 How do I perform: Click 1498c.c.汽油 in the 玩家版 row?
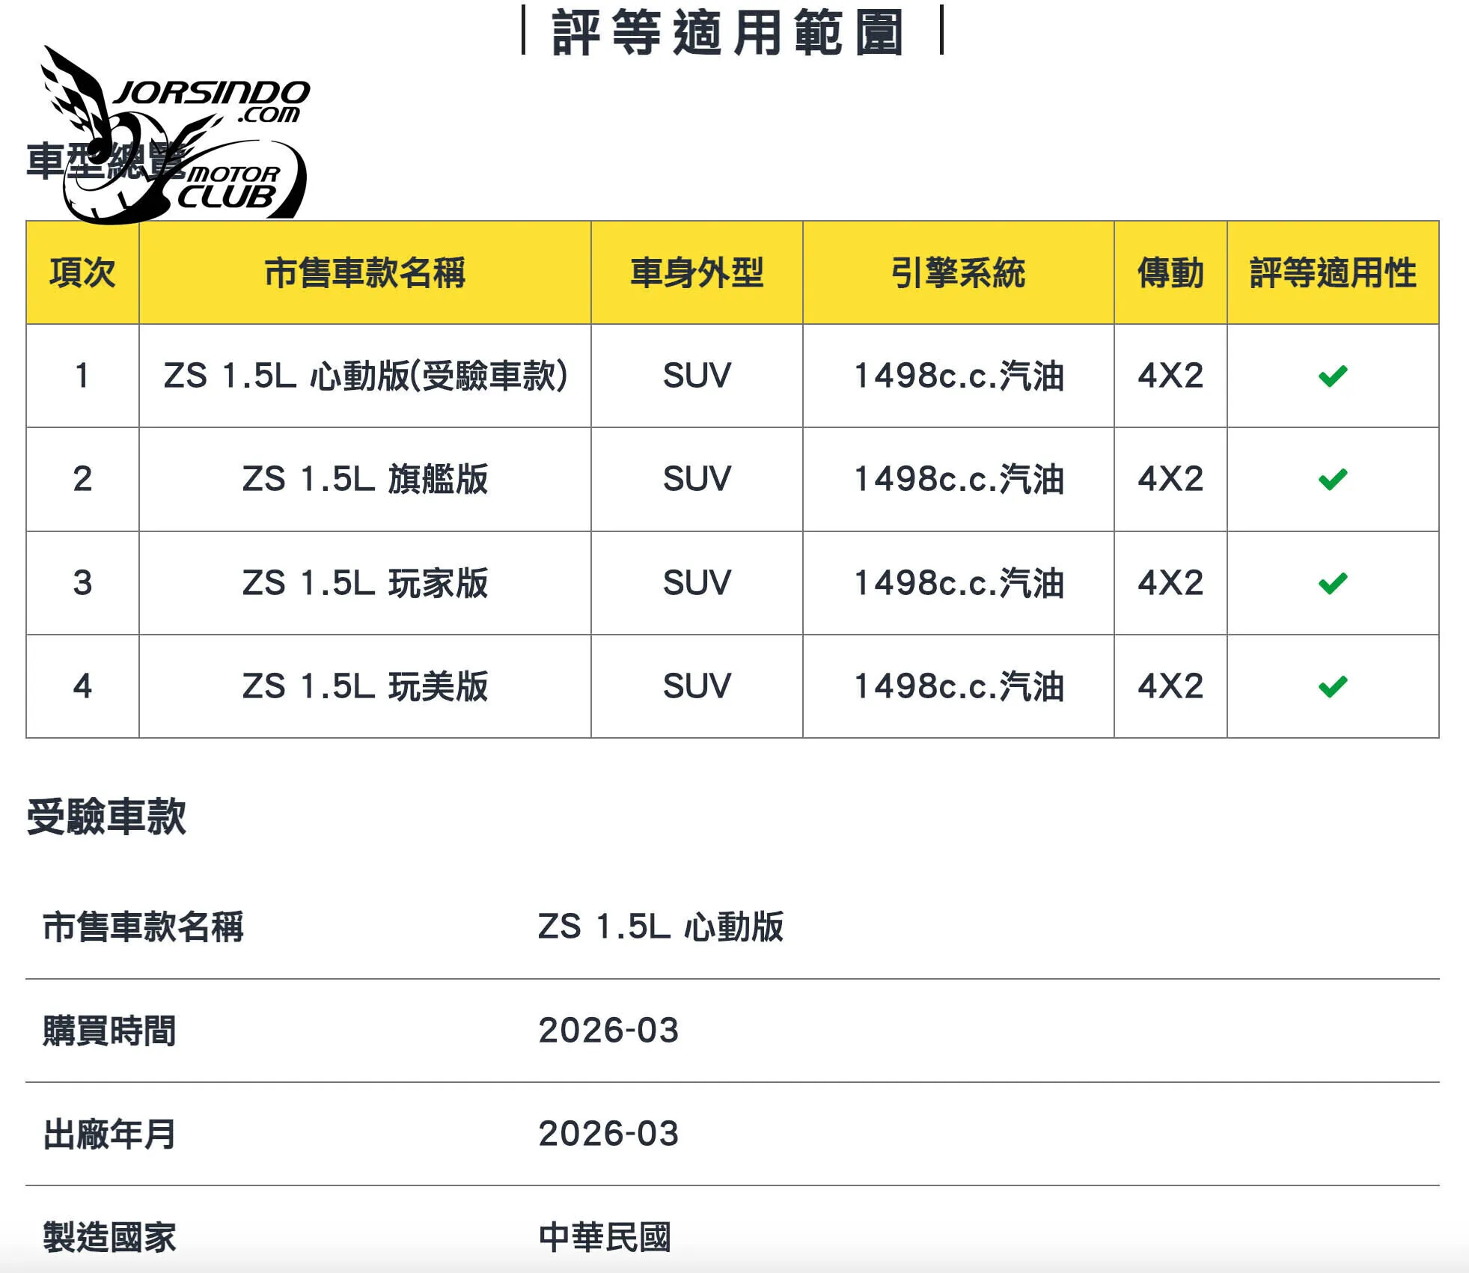959,583
